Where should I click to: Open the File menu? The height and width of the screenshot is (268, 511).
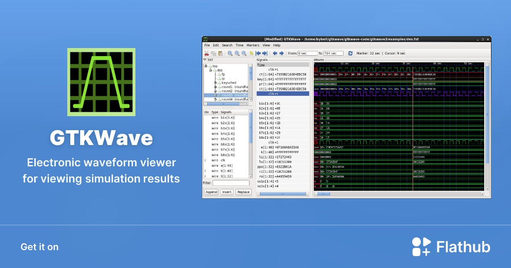[207, 45]
